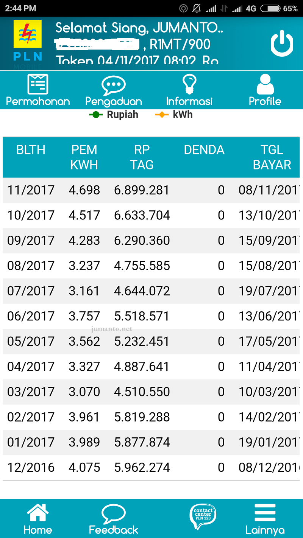The image size is (303, 538).
Task: Open Pengaduan speech bubble icon
Action: click(x=114, y=85)
